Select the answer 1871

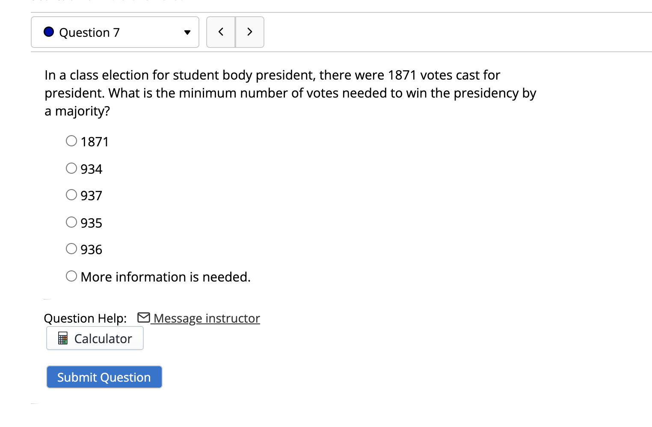[71, 140]
